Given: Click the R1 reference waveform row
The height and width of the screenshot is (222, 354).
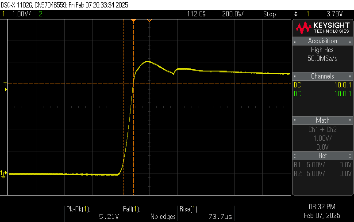Looking at the screenshot, I should pyautogui.click(x=323, y=165).
